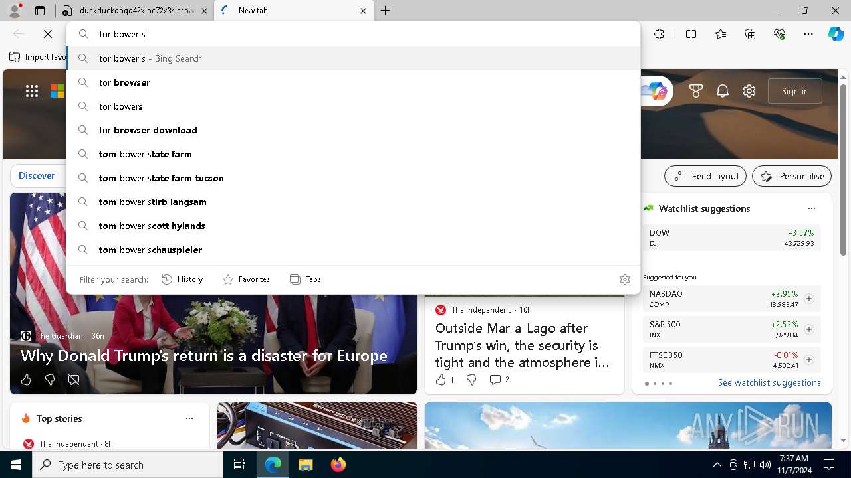This screenshot has width=851, height=478.
Task: Open the tab actions menu icon
Action: (x=40, y=11)
